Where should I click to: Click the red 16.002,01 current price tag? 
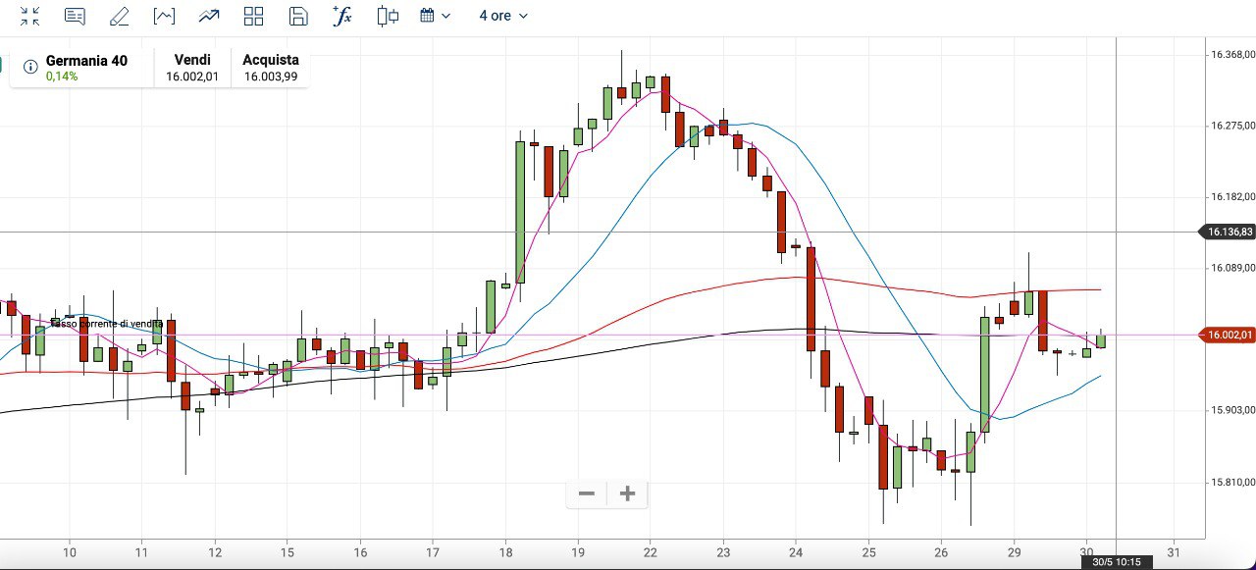[x=1227, y=336]
